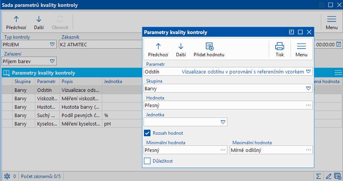Screen dimensions: 343x181
Task: Enable the Důležitost checkbox
Action: pos(147,161)
